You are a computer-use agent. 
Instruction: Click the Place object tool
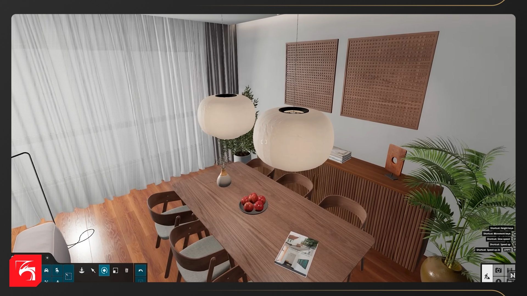(82, 271)
